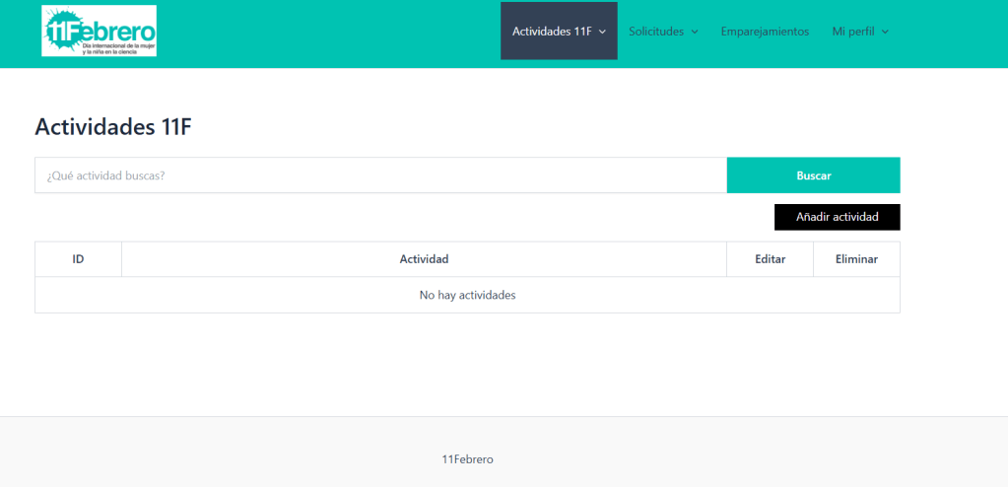
Task: Open the Solicitudes menu
Action: [656, 32]
